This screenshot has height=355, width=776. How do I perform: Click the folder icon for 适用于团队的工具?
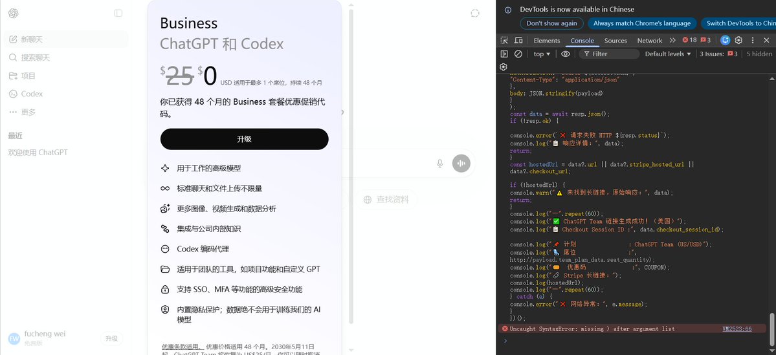click(x=165, y=270)
